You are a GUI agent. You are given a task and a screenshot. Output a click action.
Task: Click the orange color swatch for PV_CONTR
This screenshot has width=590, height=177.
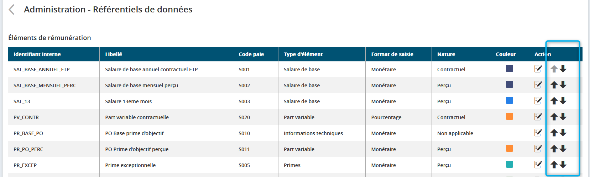coord(510,116)
